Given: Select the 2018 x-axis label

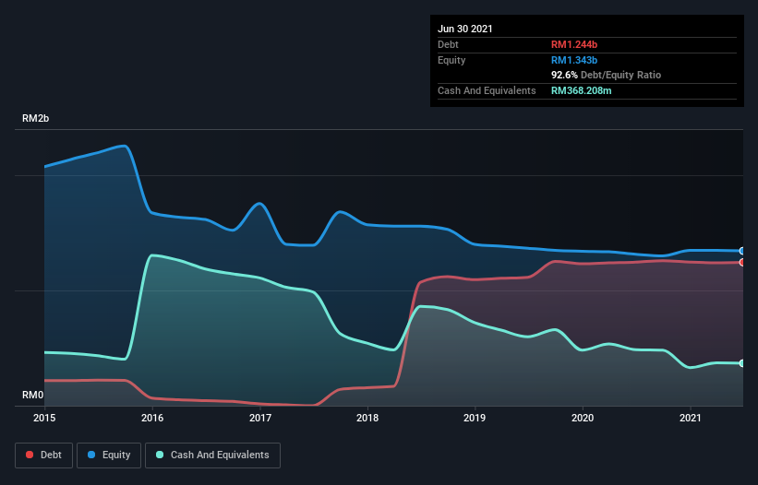Looking at the screenshot, I should [x=367, y=418].
